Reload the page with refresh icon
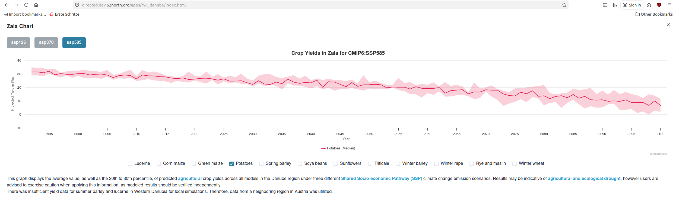The height and width of the screenshot is (204, 676). (x=26, y=5)
